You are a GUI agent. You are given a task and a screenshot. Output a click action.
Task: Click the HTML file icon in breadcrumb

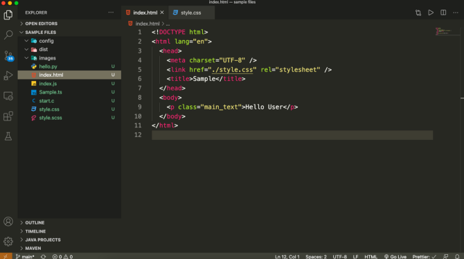click(130, 24)
